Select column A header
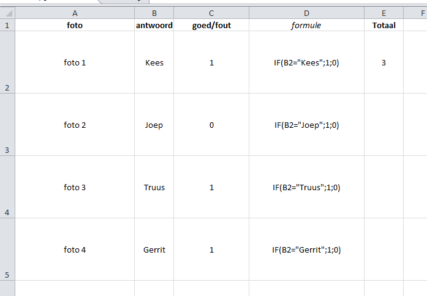427x296 pixels. pos(75,13)
